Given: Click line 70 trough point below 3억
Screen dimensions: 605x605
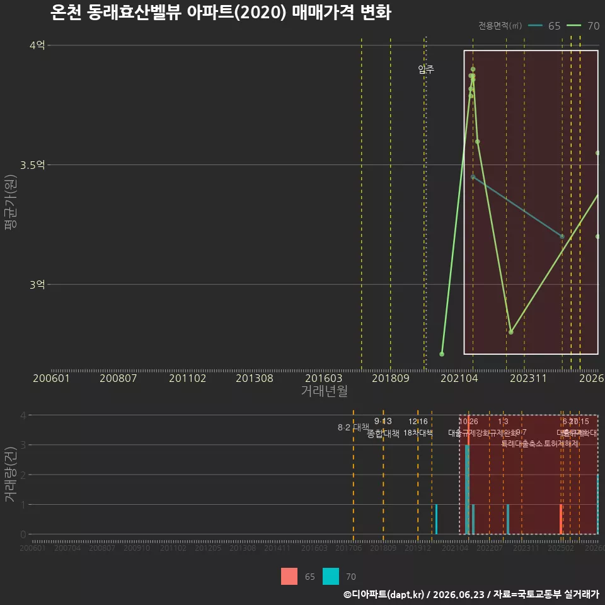Looking at the screenshot, I should coord(511,332).
